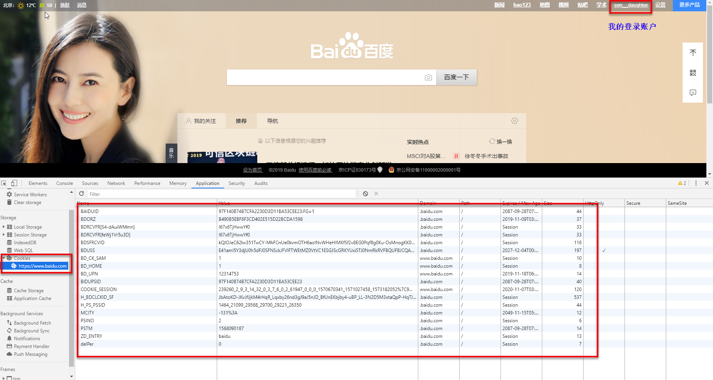Open Baidu image search via camera icon
Image resolution: width=713 pixels, height=380 pixels.
[428, 77]
